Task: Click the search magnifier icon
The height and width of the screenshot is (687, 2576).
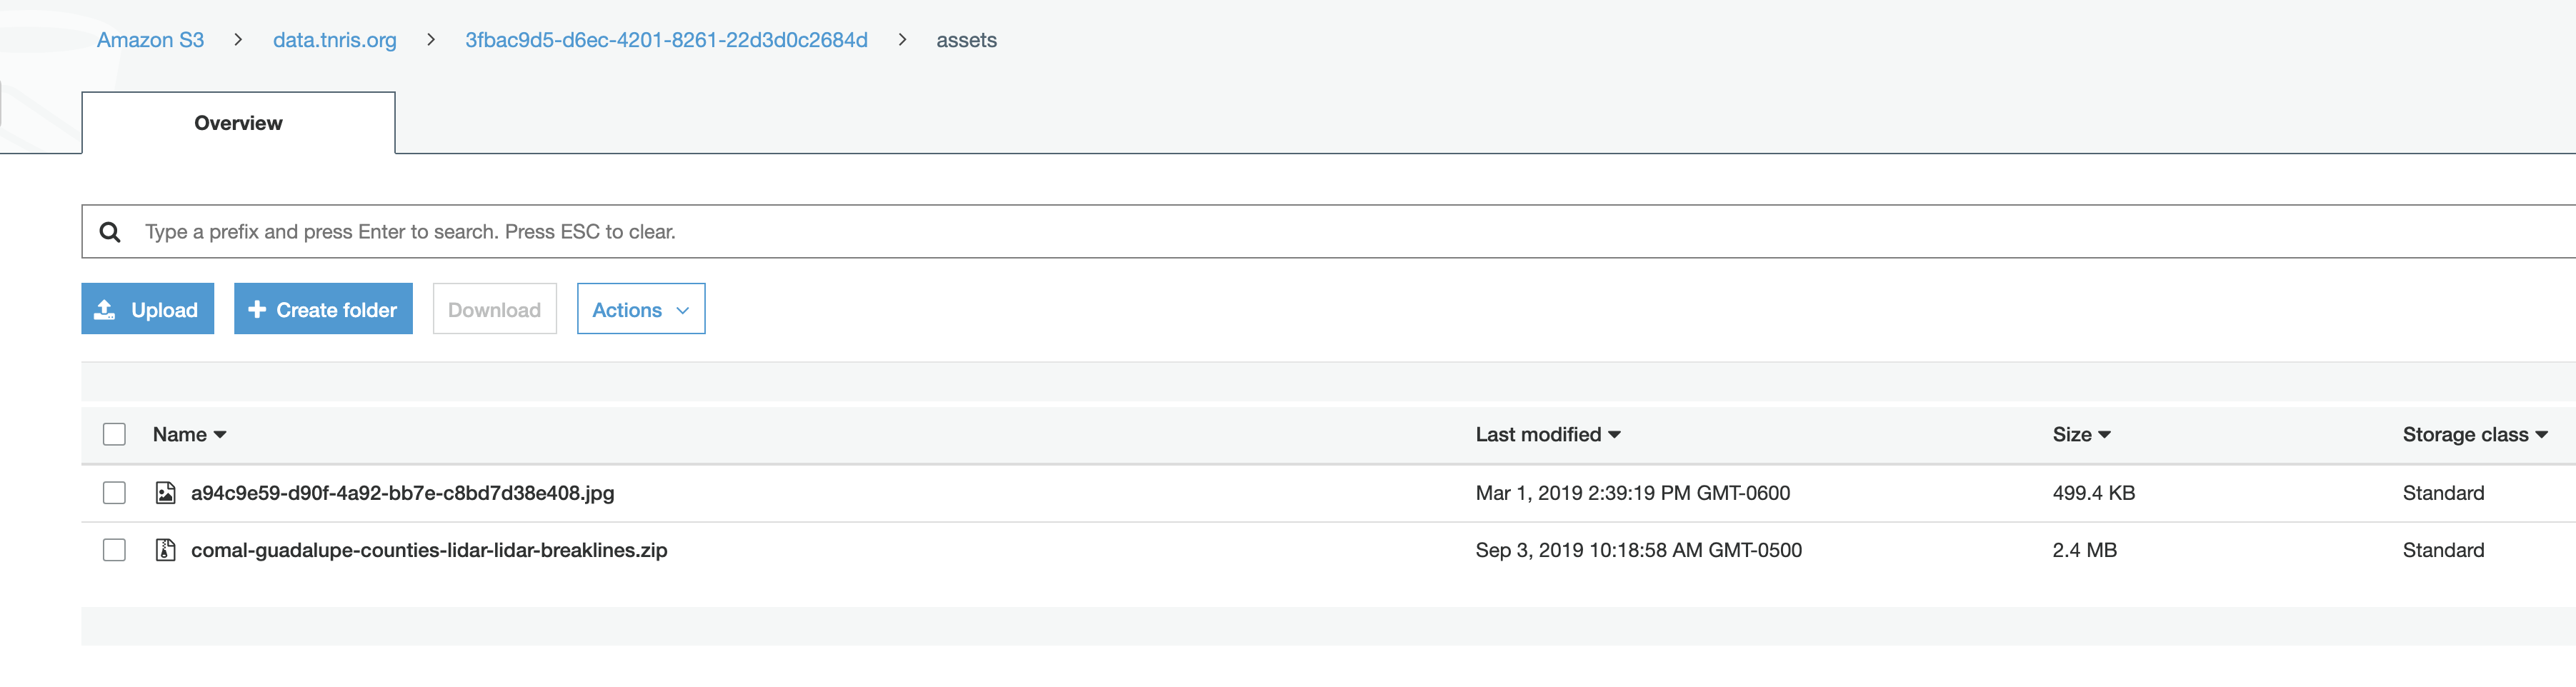Action: point(110,232)
